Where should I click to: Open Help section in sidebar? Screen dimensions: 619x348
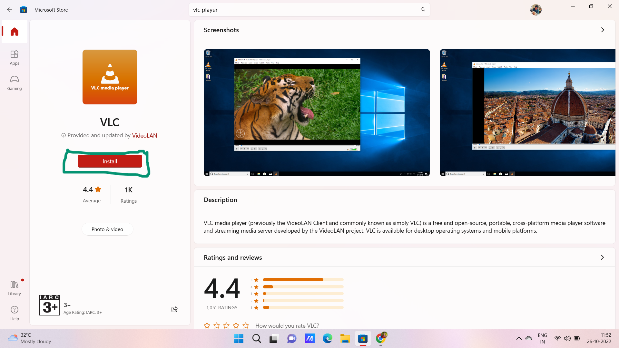(15, 313)
